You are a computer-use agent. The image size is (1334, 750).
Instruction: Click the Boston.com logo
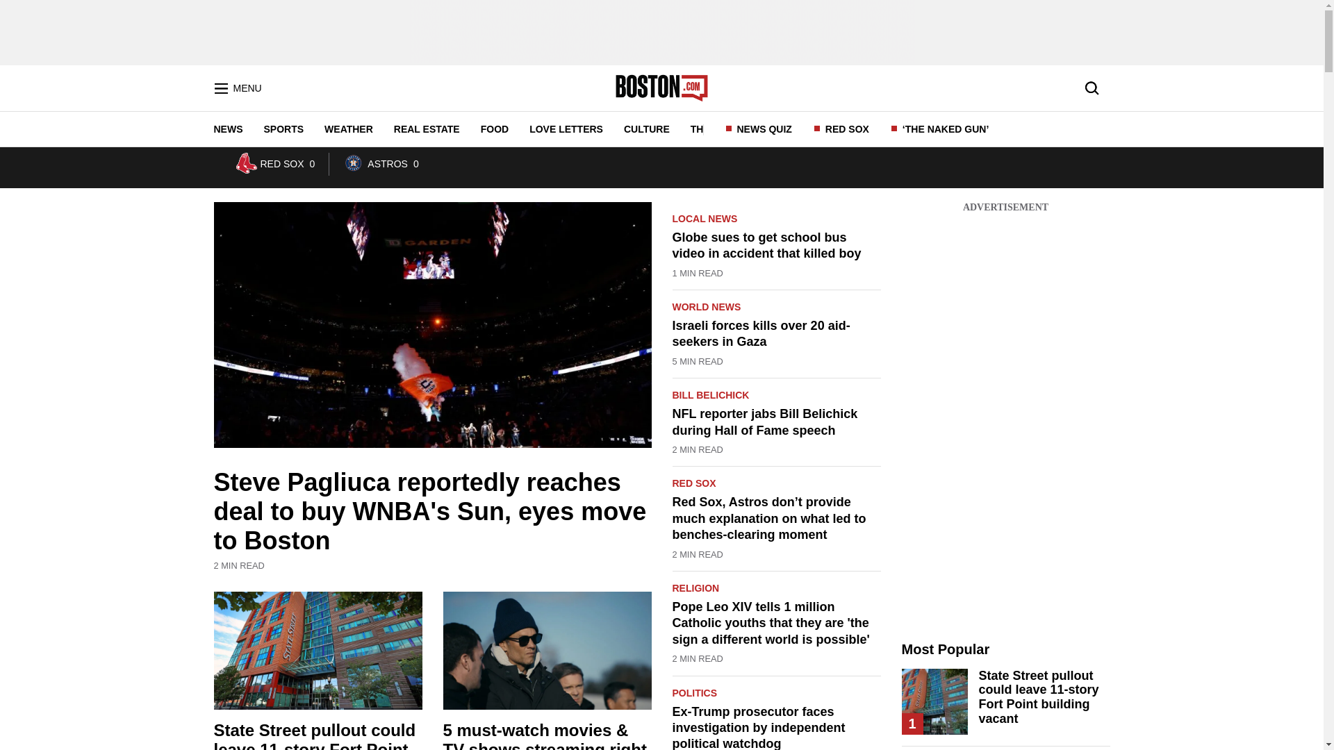point(661,87)
